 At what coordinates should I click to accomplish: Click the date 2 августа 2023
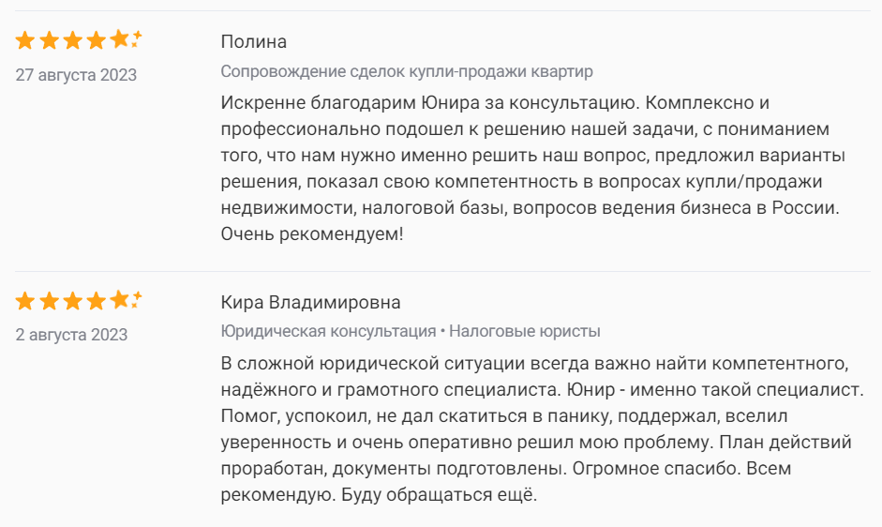click(x=71, y=335)
